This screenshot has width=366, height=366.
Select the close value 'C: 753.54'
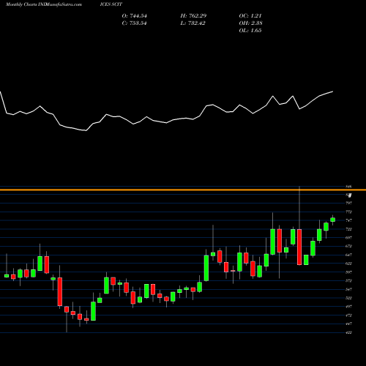[x=135, y=23]
